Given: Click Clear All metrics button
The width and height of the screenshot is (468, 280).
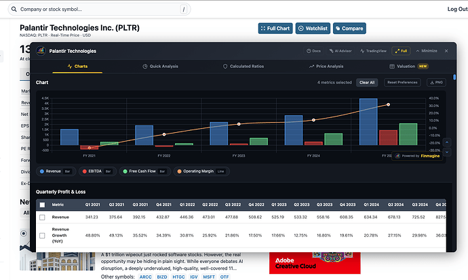Looking at the screenshot, I should click(367, 83).
